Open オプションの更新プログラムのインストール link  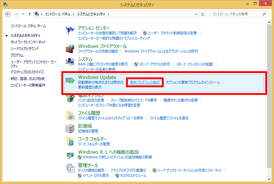tap(193, 83)
